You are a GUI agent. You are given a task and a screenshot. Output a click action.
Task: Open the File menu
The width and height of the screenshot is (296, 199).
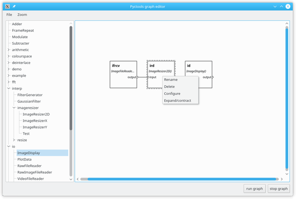click(x=9, y=14)
